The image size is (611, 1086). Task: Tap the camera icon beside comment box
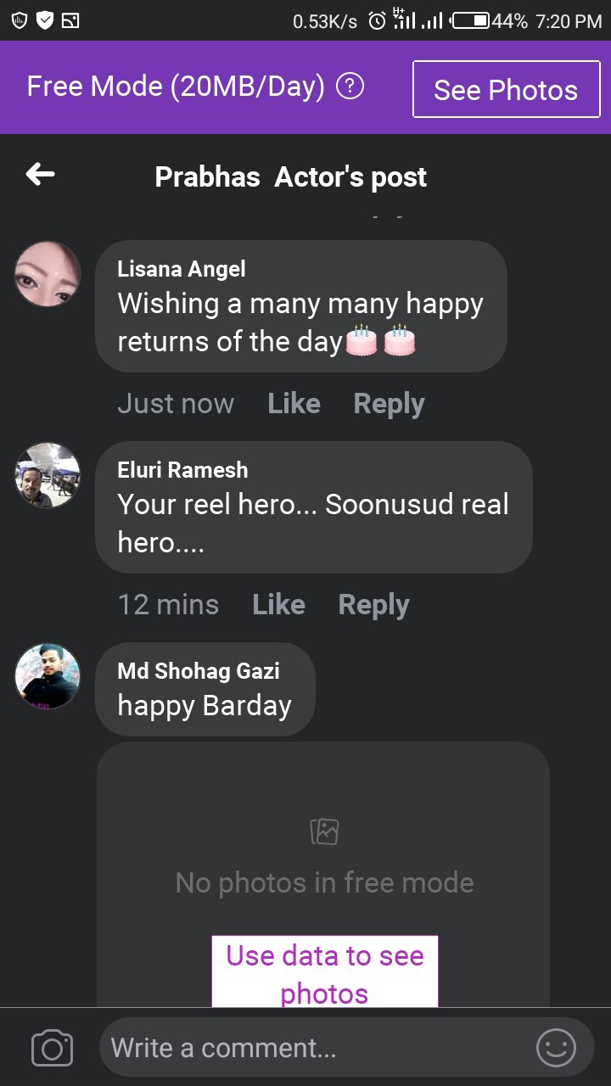[x=52, y=1049]
